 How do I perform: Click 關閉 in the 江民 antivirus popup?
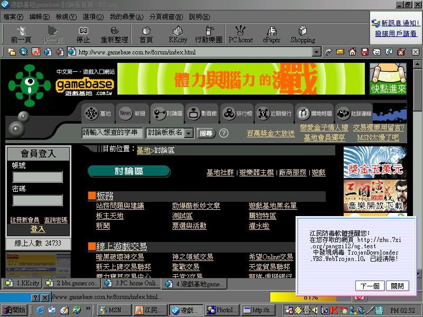point(398,286)
